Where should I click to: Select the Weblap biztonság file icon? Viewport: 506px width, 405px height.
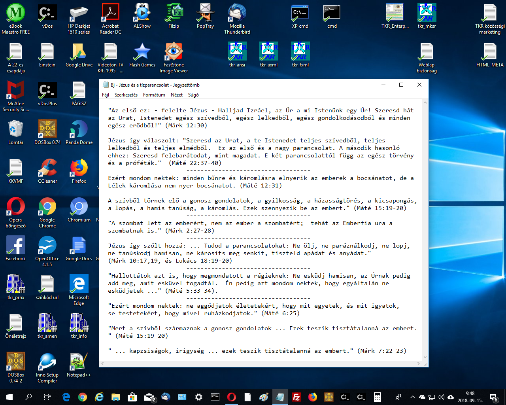point(427,58)
